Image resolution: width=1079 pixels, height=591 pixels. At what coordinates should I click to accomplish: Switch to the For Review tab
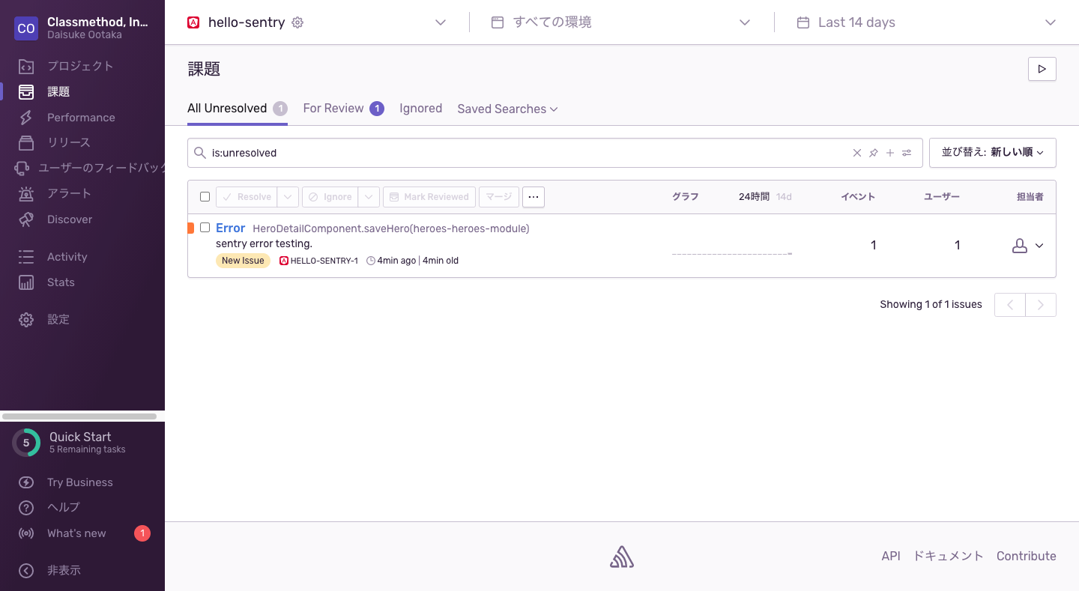(343, 109)
